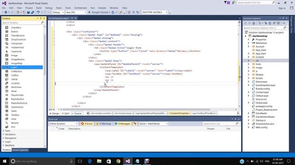Click the feedback icon beside Quick Launch
Screen dimensions: 295x165
[x=234, y=3]
